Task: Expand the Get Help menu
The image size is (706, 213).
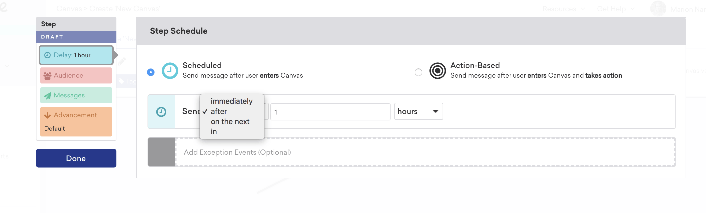Action: click(616, 9)
